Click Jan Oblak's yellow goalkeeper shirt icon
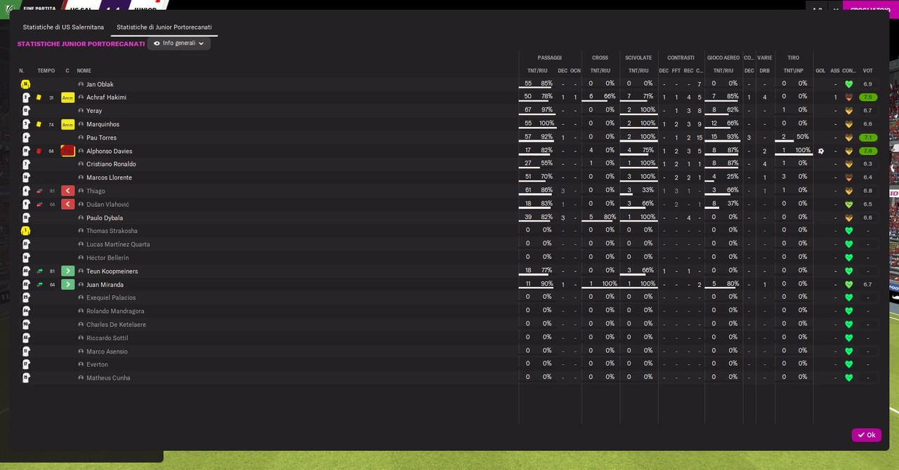This screenshot has width=899, height=470. click(25, 84)
